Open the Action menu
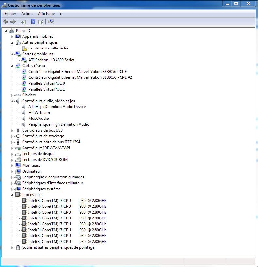 coord(27,14)
